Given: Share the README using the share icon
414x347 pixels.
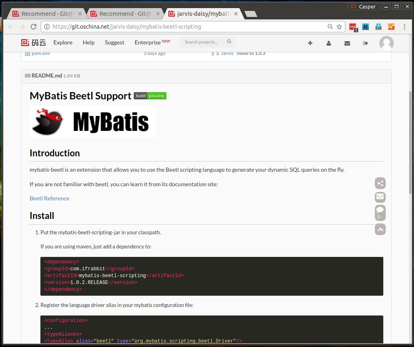Looking at the screenshot, I should click(x=380, y=183).
